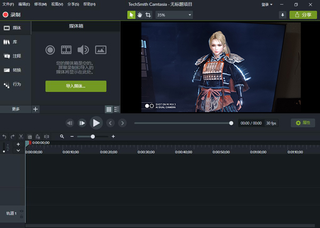Image resolution: width=320 pixels, height=228 pixels.
Task: Click the plus add-media icon in media bin
Action: point(36,109)
